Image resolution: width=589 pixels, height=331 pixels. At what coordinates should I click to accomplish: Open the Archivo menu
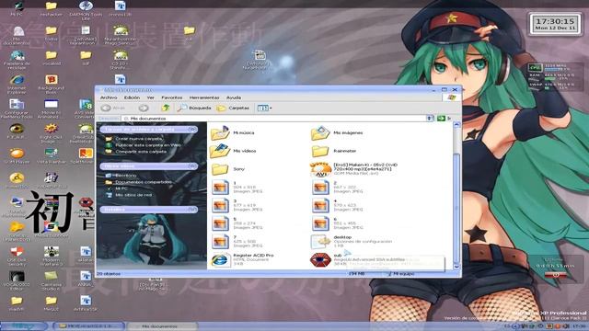tap(109, 97)
